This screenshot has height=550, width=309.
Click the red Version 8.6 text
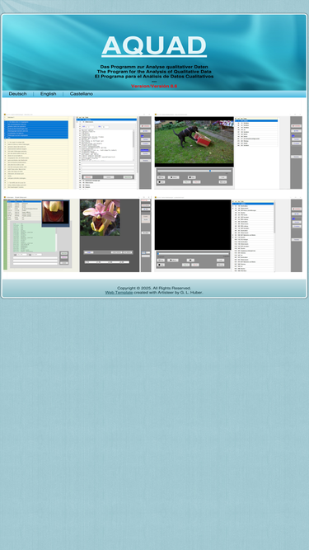[154, 86]
